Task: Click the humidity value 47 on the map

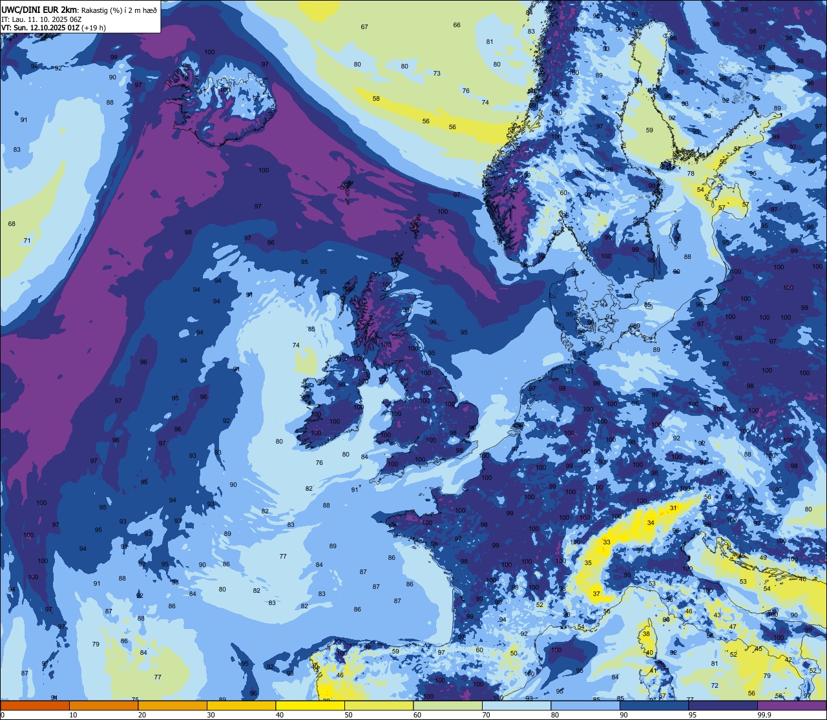Action: click(x=733, y=626)
